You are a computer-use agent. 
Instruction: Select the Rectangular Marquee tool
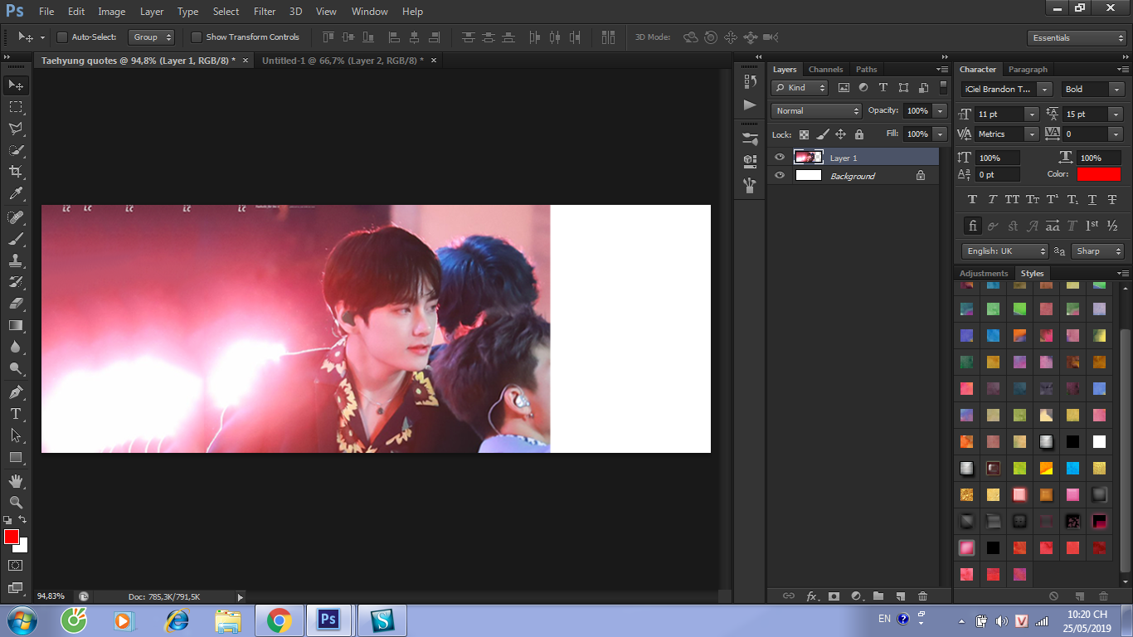pos(16,107)
